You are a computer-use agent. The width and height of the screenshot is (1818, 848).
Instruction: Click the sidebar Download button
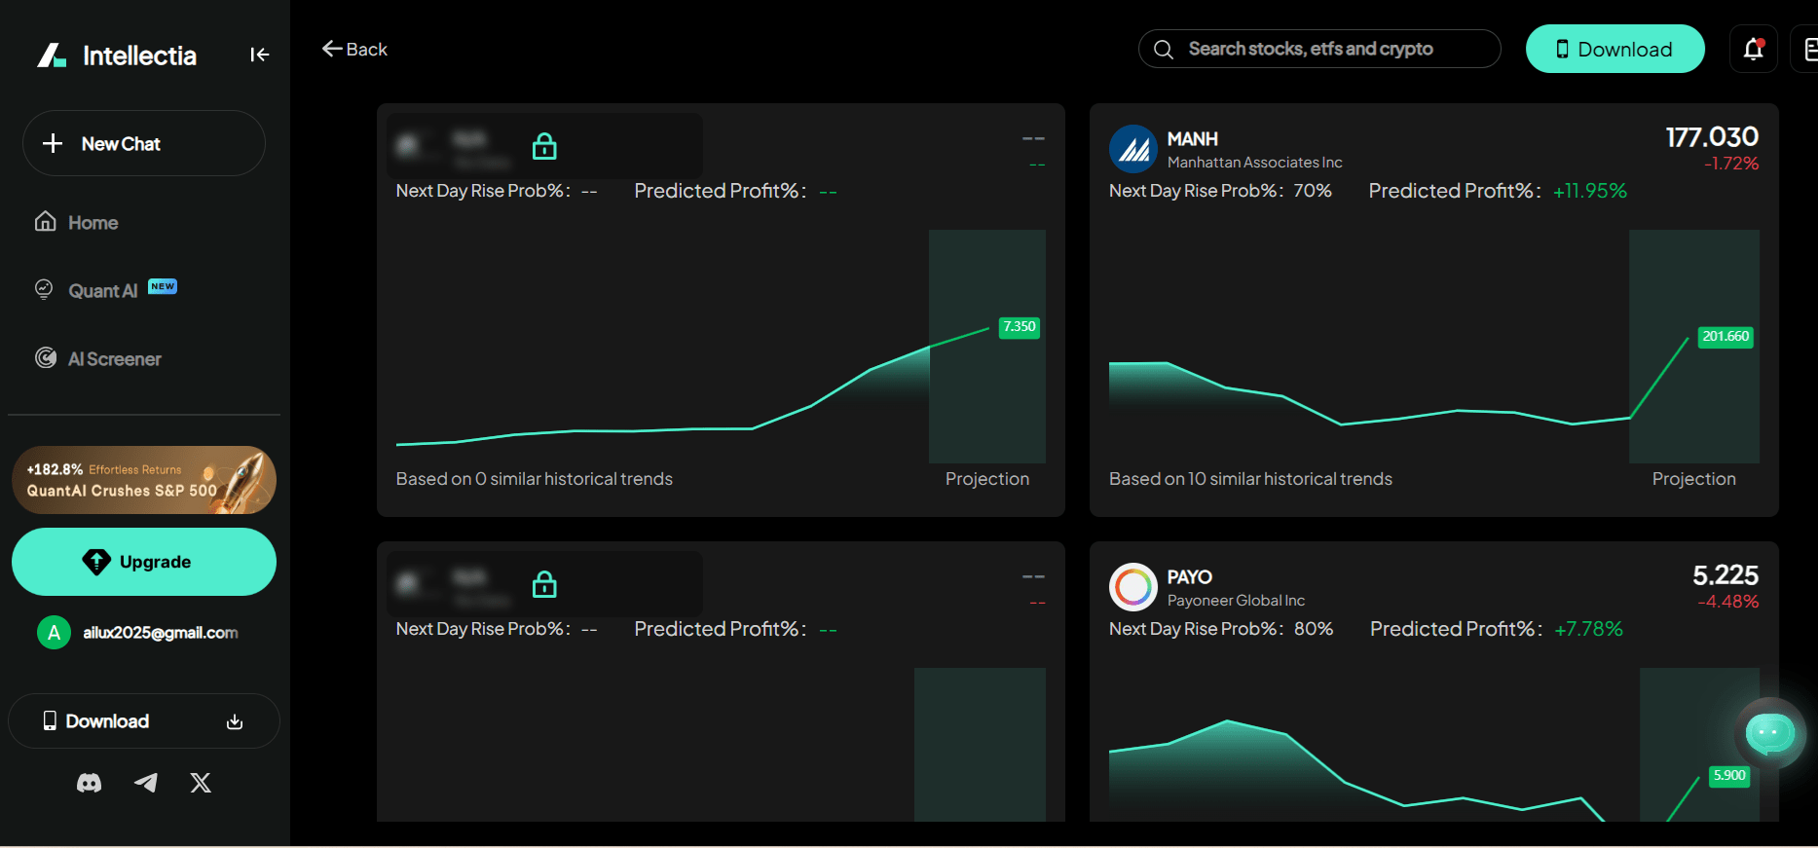144,721
